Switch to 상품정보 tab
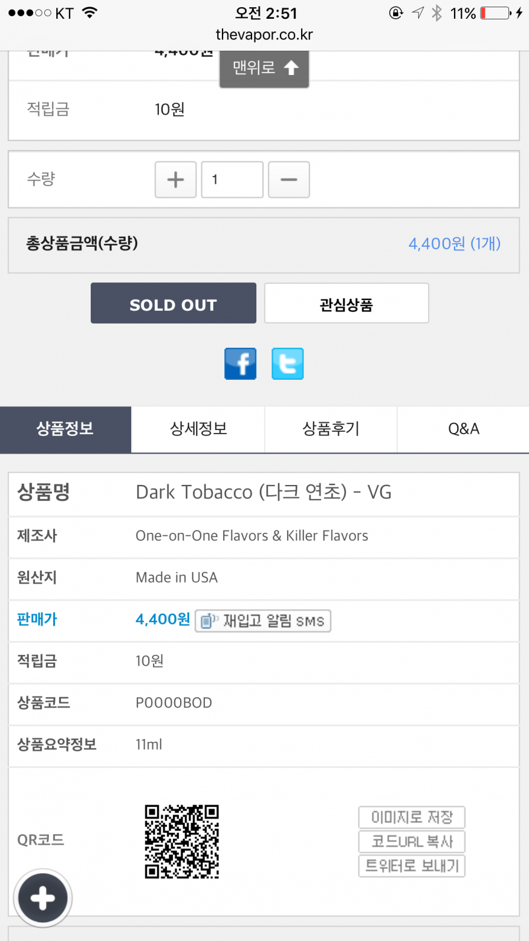Viewport: 529px width, 941px height. pos(65,429)
